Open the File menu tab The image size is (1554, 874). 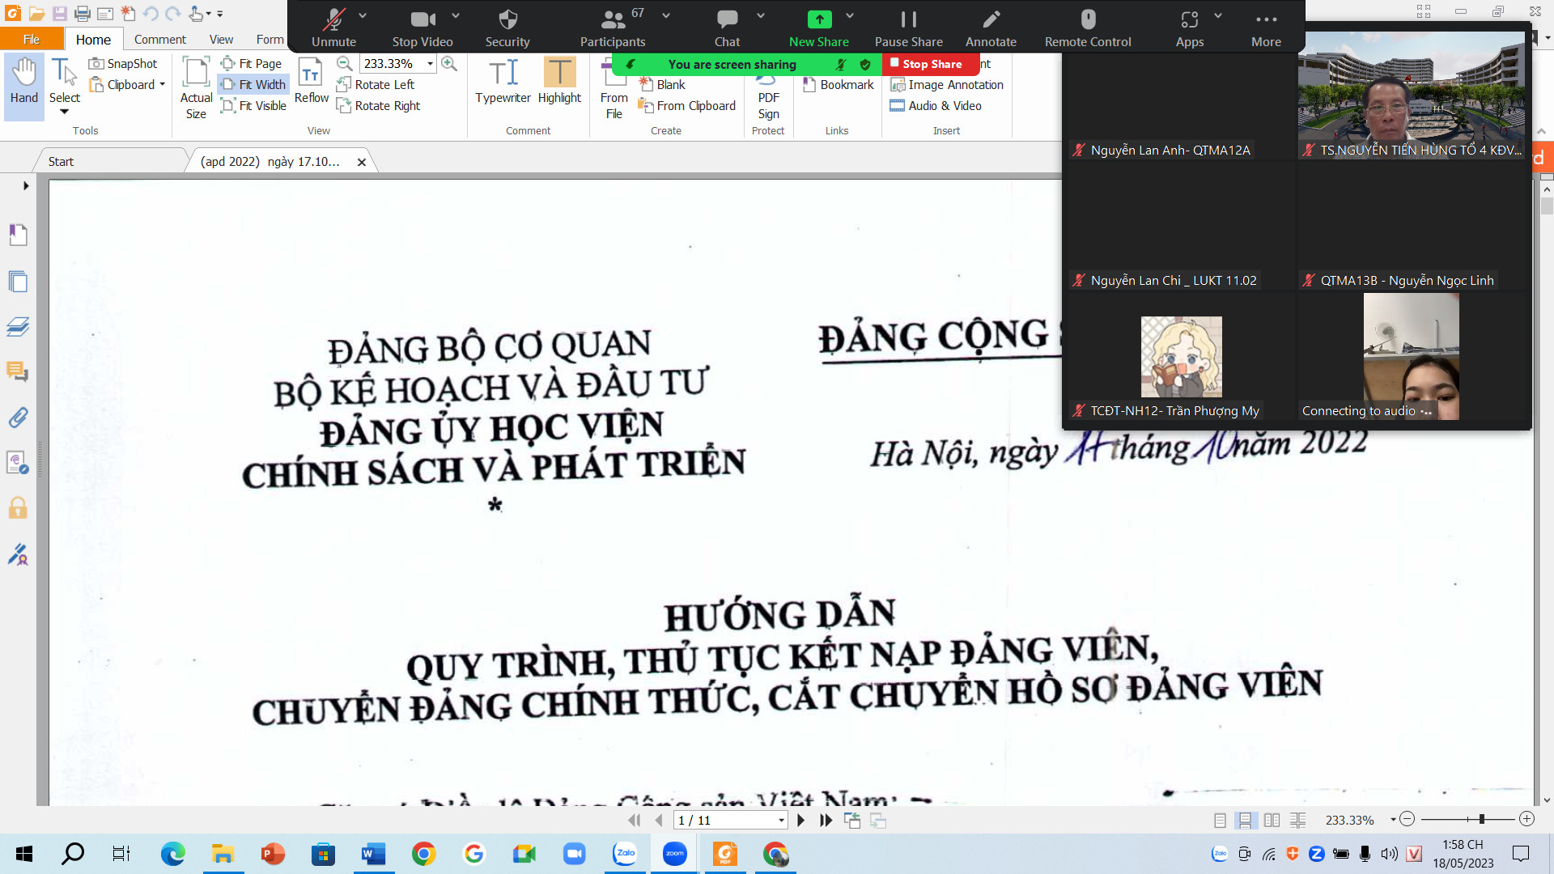pos(32,39)
